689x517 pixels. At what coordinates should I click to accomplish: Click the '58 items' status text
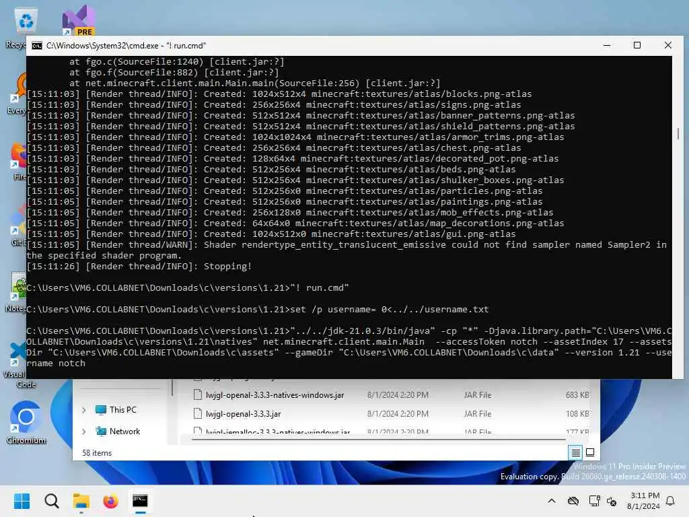[97, 453]
